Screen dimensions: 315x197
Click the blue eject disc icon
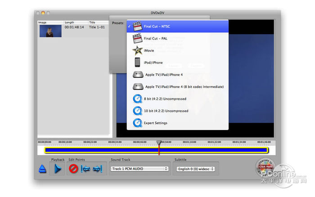[43, 169]
